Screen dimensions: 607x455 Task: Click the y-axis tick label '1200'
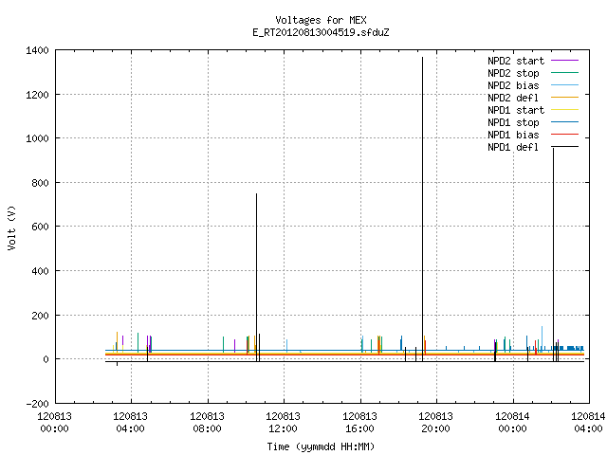tap(38, 95)
